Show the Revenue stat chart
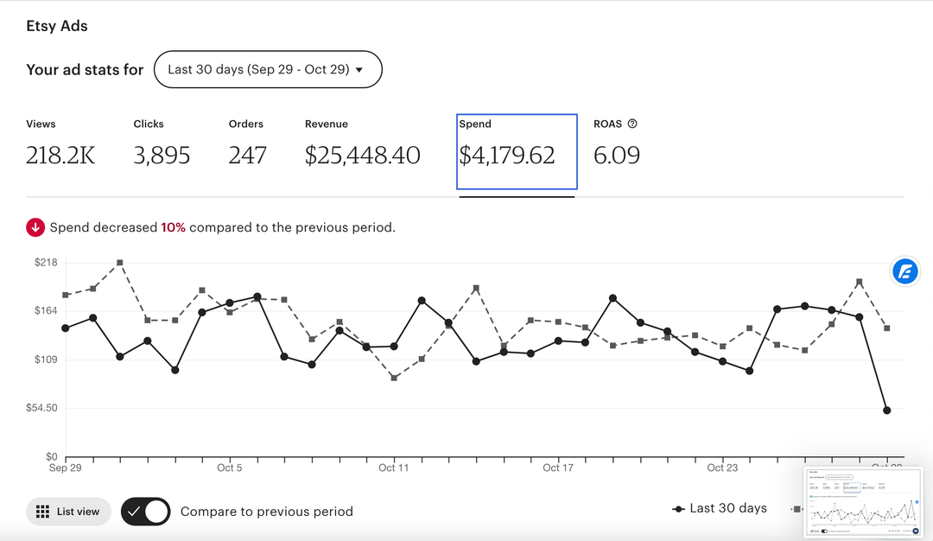This screenshot has height=541, width=933. click(x=362, y=144)
